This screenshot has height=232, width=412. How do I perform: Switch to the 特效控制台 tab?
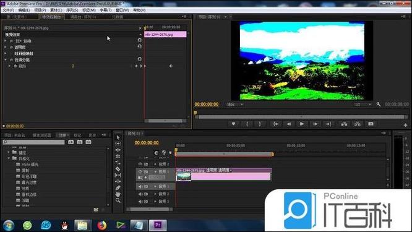51,17
